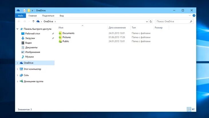Go up one level with up arrow
209x118 pixels.
(x=33, y=21)
